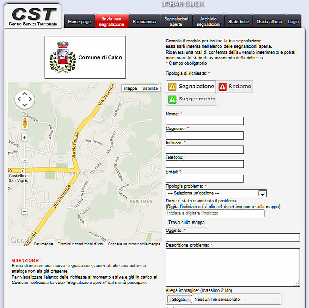Viewport: 309px width, 308px height.
Task: Pan the map right with the arrow control
Action: pyautogui.click(x=30, y=99)
